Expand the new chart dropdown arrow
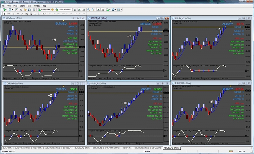The image size is (254, 154). [7, 10]
